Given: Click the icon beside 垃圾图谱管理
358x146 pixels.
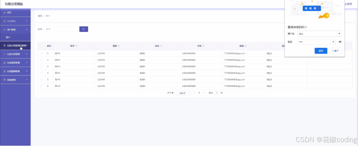Looking at the screenshot, I should click(x=5, y=71).
